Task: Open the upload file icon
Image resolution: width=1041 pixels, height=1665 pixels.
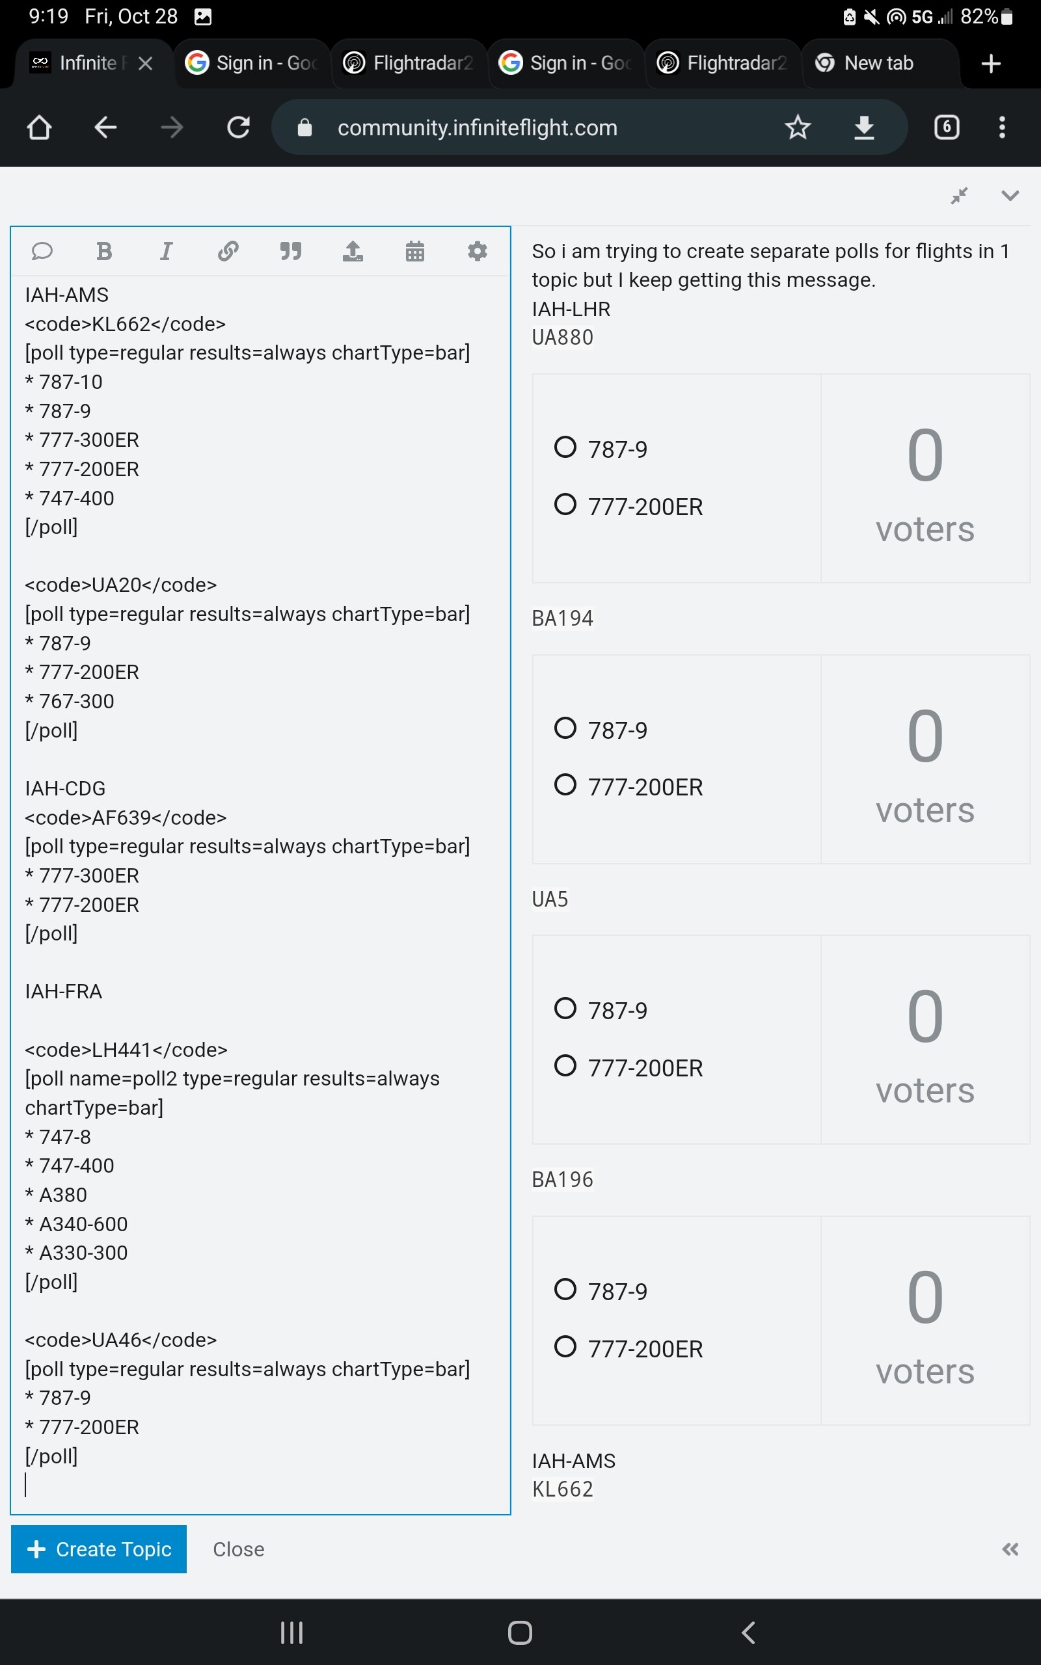Action: (353, 251)
